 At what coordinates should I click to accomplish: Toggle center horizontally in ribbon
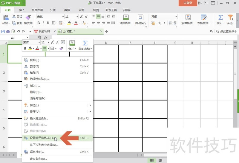click(x=99, y=23)
